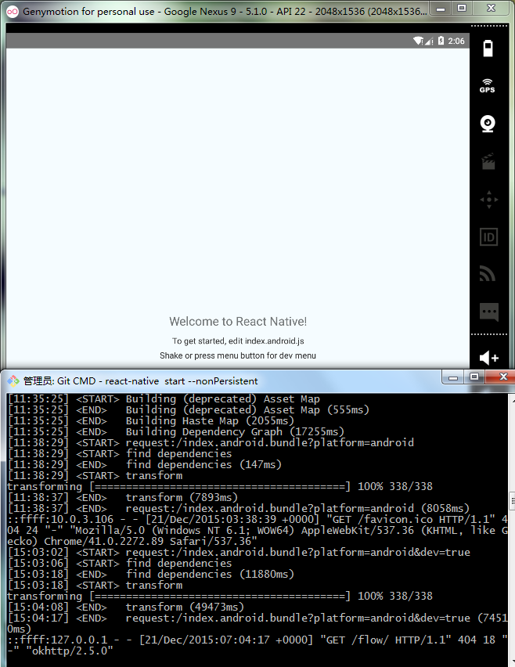Image resolution: width=515 pixels, height=667 pixels.
Task: Click the volume up button in Genymotion sidebar
Action: pyautogui.click(x=488, y=358)
